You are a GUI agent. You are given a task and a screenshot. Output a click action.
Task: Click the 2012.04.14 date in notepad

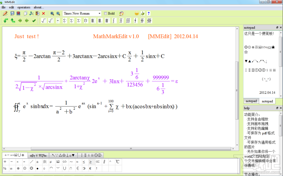(x=267, y=93)
